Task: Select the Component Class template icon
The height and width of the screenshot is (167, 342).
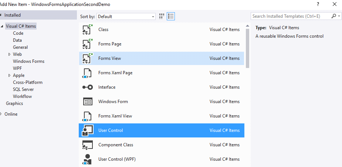Action: 88,145
